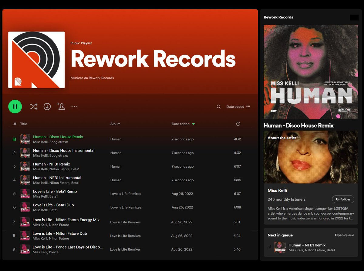Viewport: 364px width, 271px height.
Task: Download the Rework Records playlist
Action: click(x=47, y=106)
